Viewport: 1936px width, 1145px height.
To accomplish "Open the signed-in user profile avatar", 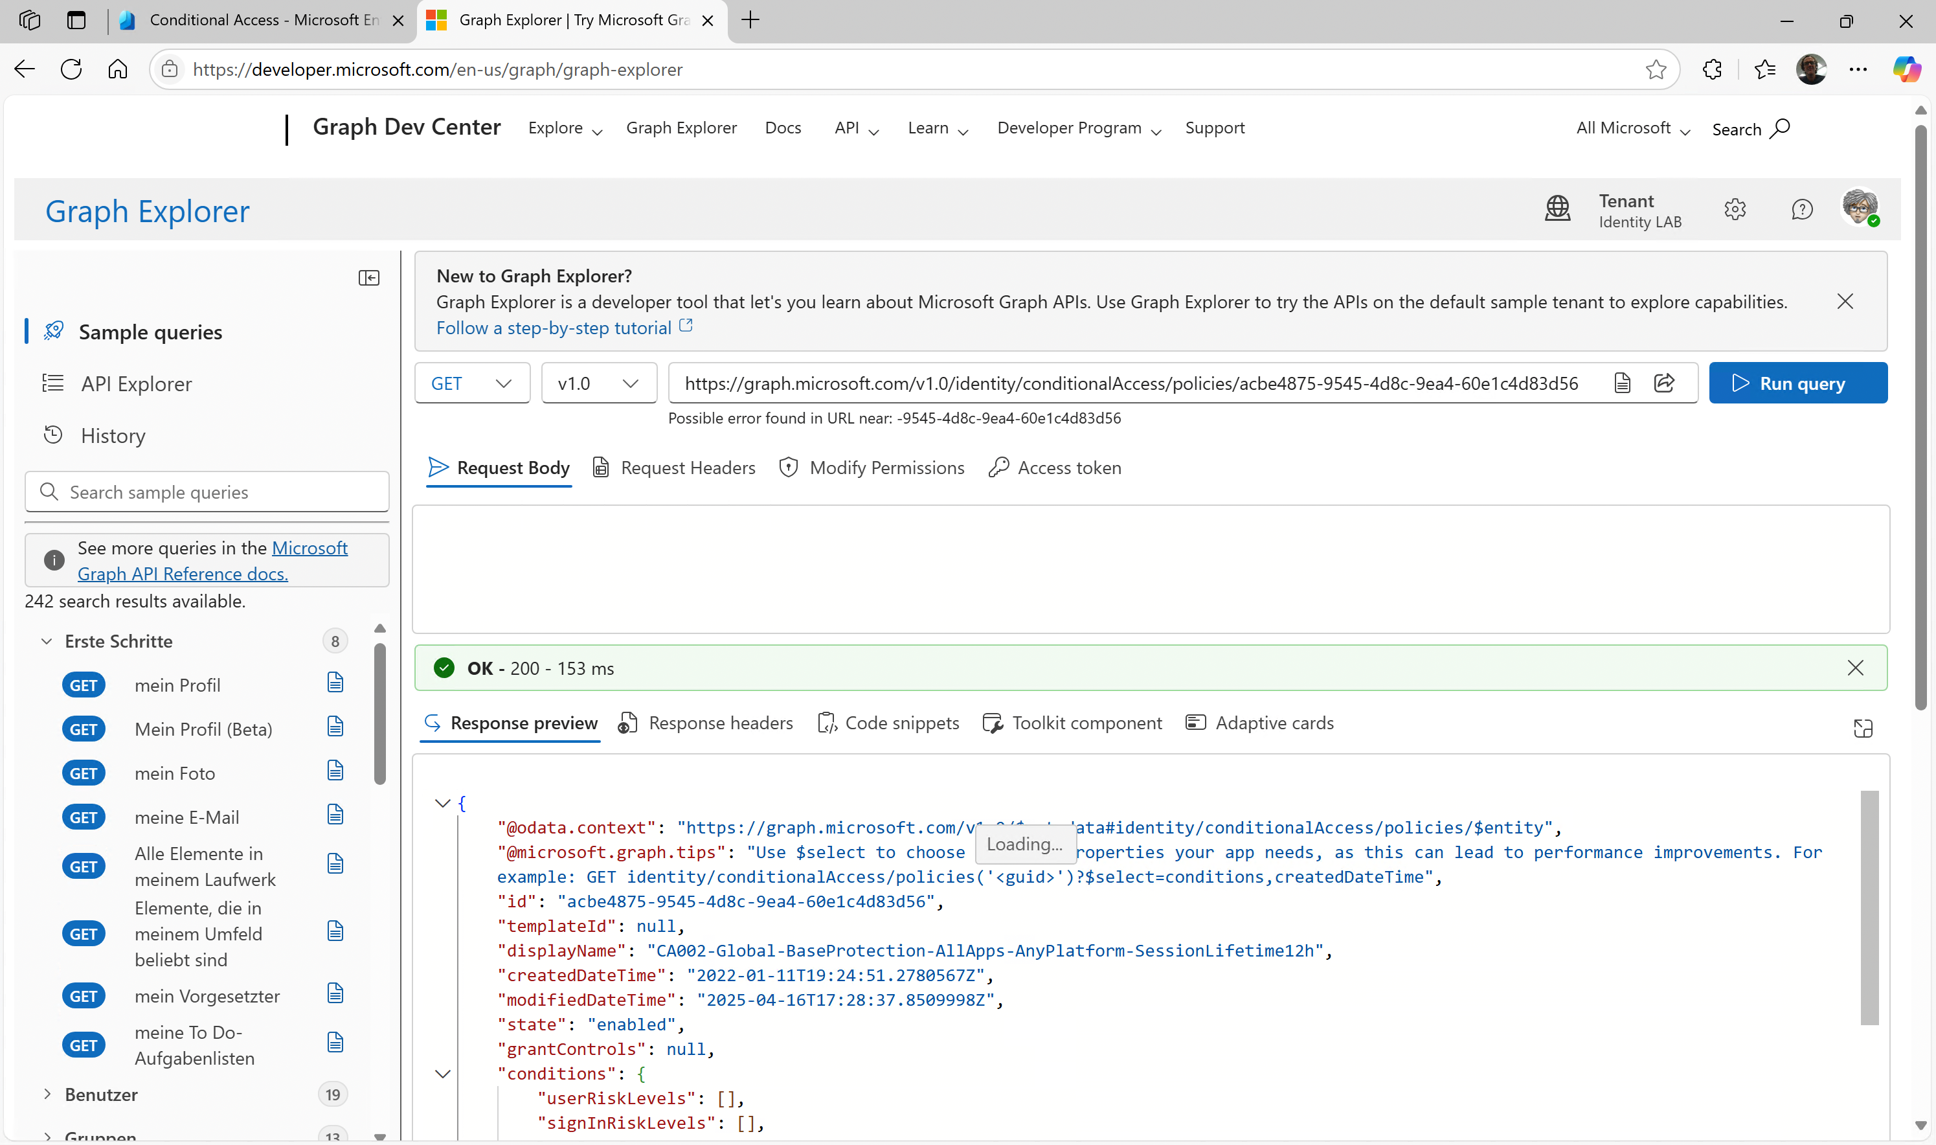I will coord(1860,207).
